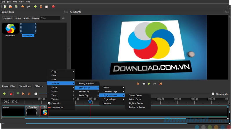This screenshot has width=232, height=130.
Task: Click the red Export Video button
Action: coord(53,7)
